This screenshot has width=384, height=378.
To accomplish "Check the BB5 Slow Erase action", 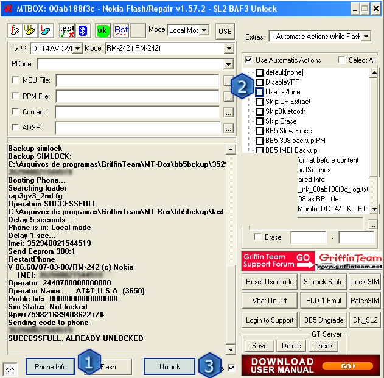I will [x=259, y=131].
